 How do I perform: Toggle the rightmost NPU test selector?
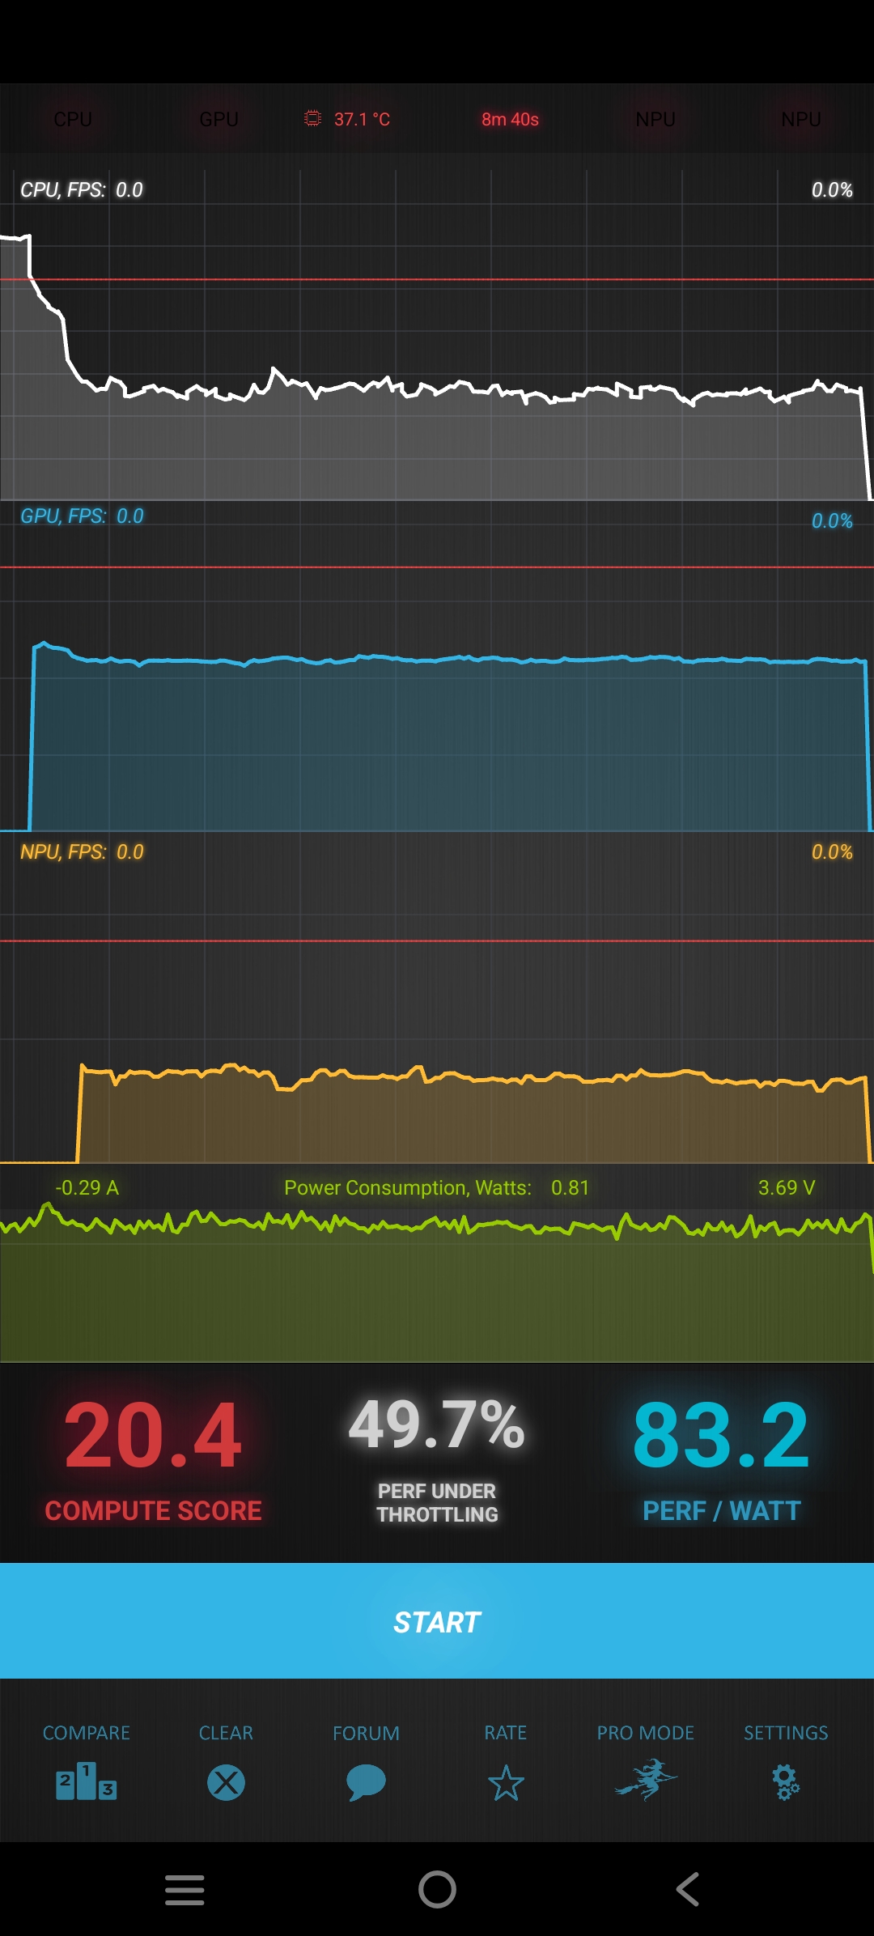coord(801,119)
